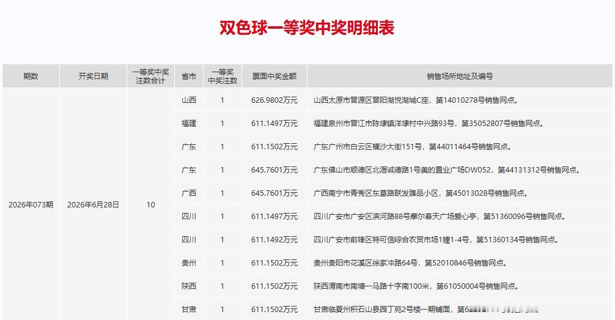615x320 pixels.
Task: Click winning count 1 in 福建 row
Action: pyautogui.click(x=223, y=123)
